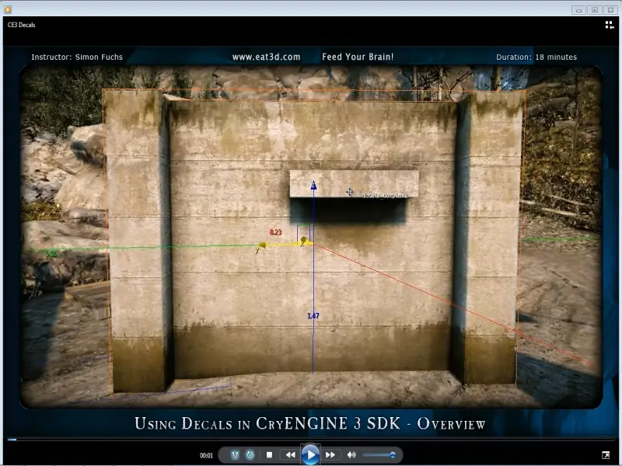Viewport: 622px width, 466px height.
Task: View the video in full screen
Action: 606,455
